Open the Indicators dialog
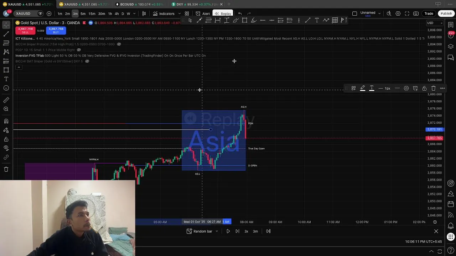456x256 pixels. (x=164, y=14)
